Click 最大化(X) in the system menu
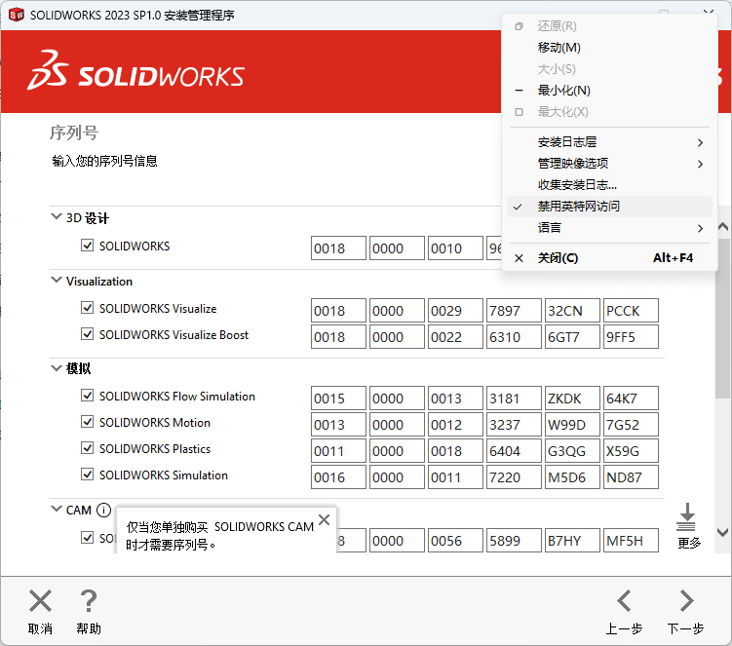This screenshot has height=646, width=732. (609, 112)
